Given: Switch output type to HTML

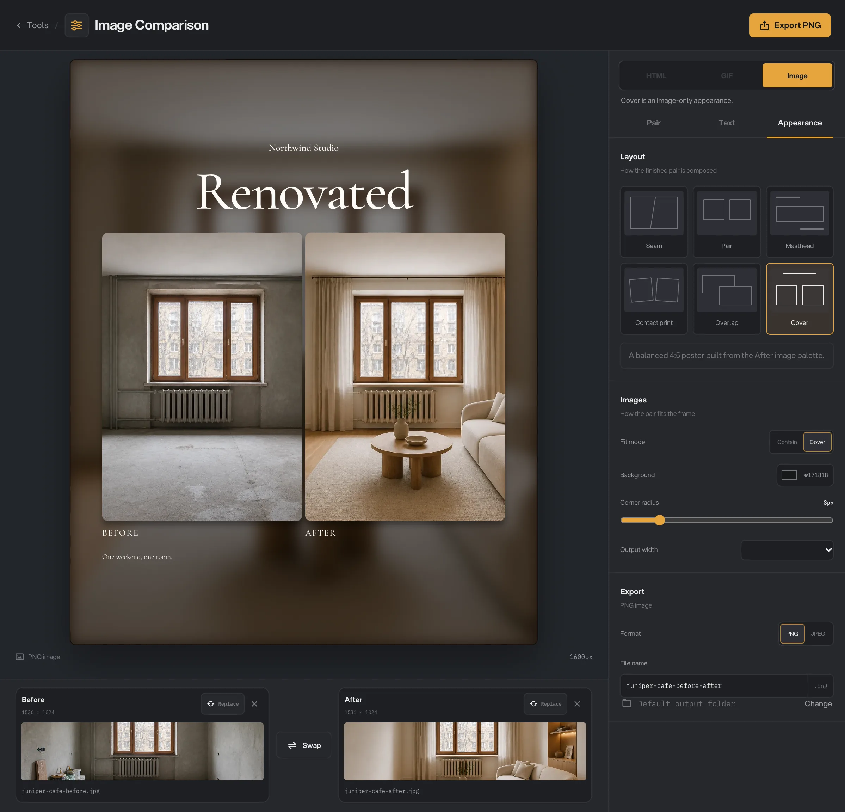Looking at the screenshot, I should click(656, 75).
